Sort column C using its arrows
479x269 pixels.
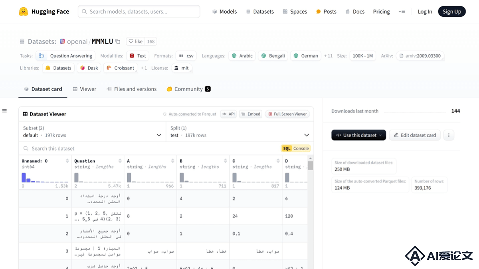click(278, 161)
